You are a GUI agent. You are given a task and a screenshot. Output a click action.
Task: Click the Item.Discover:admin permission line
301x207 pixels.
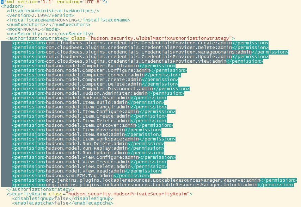coord(92,126)
